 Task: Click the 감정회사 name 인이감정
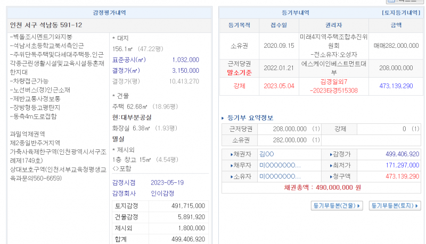pyautogui.click(x=163, y=193)
